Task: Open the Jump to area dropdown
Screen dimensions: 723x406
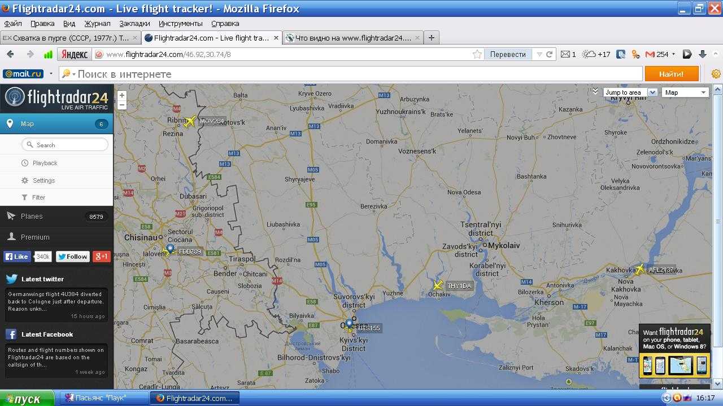Action: pos(630,92)
